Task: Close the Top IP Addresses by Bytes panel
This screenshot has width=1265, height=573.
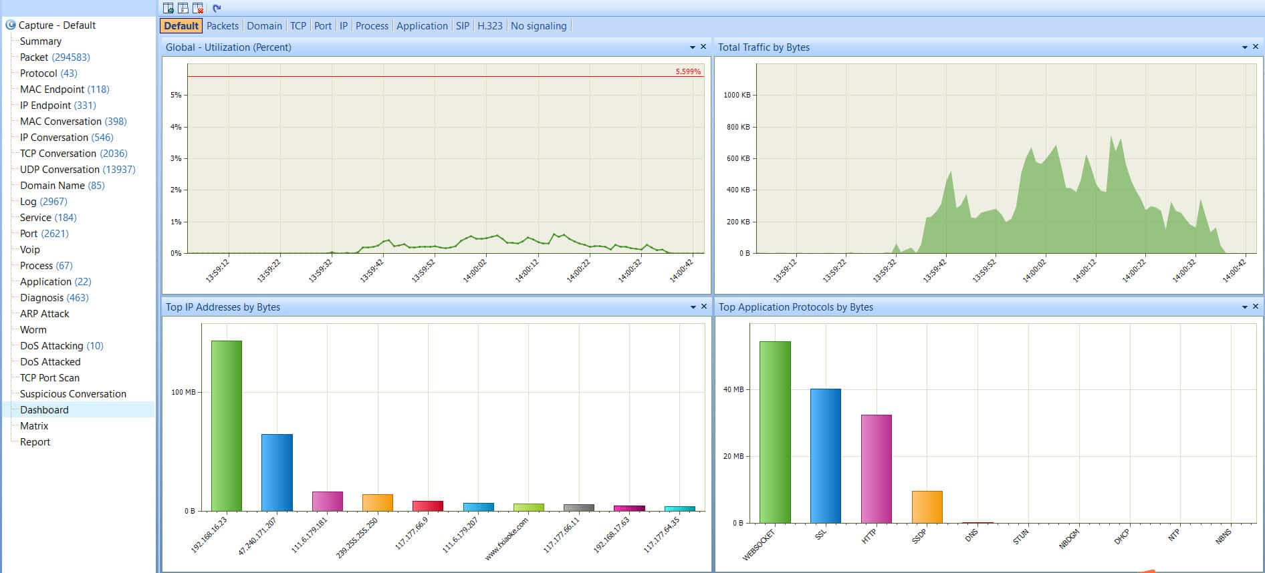Action: [x=703, y=307]
